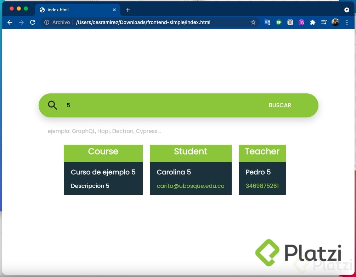Screen dimensions: 356x277
Task: Open a new tab with the plus button
Action: pyautogui.click(x=128, y=10)
